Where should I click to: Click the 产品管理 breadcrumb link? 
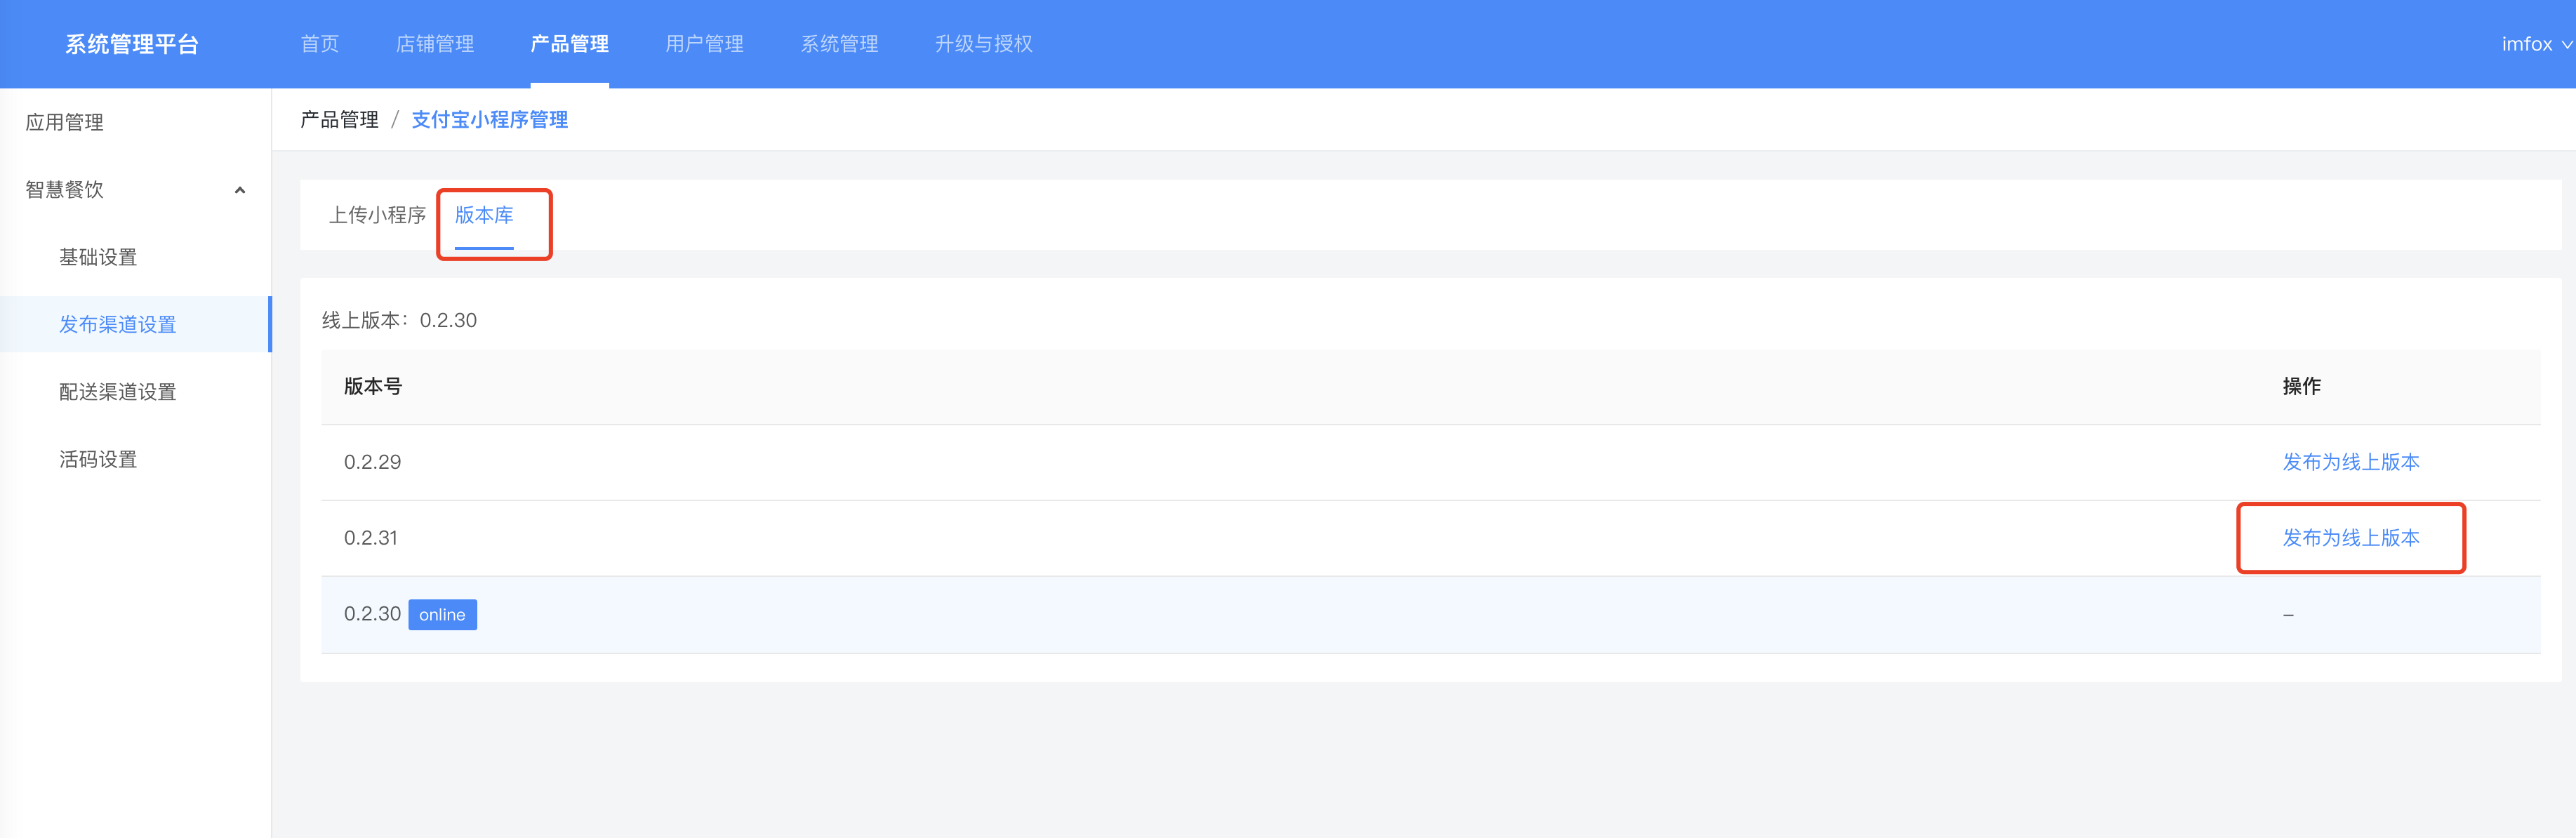tap(339, 120)
